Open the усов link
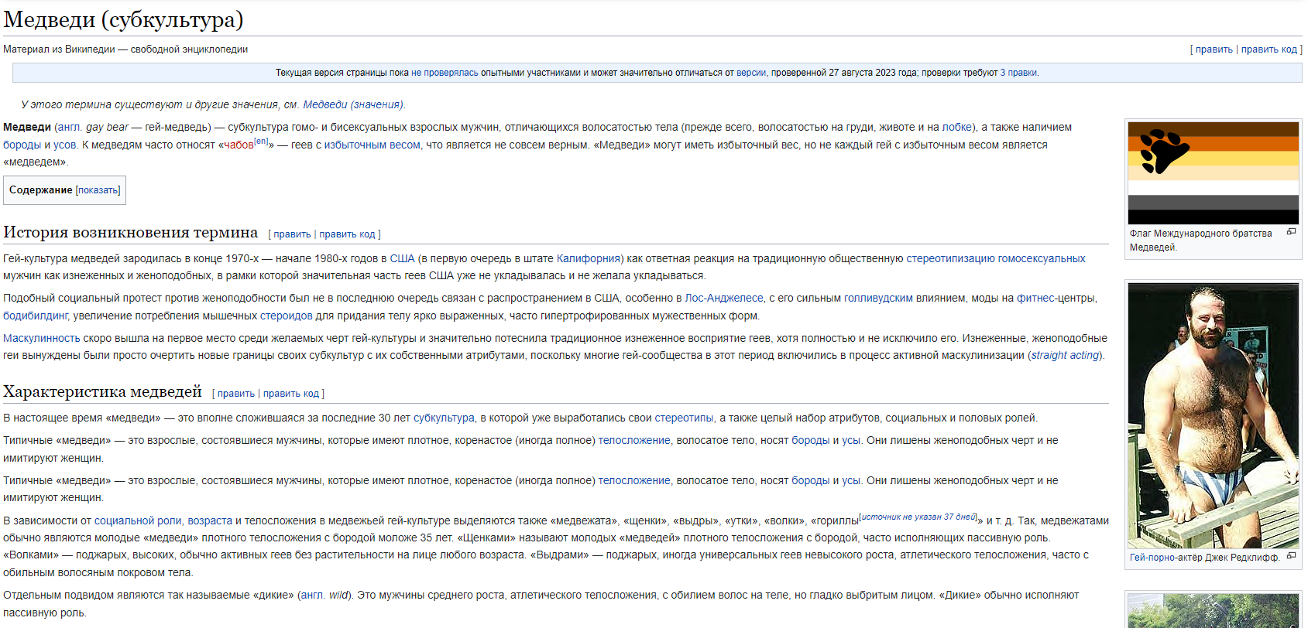1308x628 pixels. [65, 145]
